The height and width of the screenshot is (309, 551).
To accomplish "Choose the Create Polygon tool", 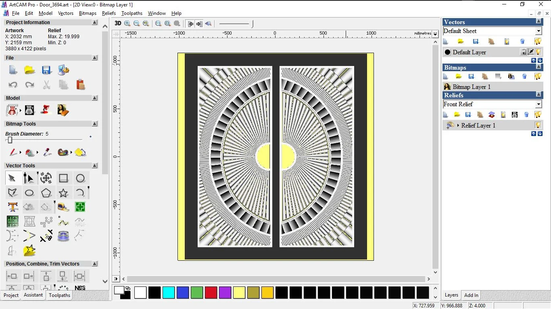I will pyautogui.click(x=46, y=193).
